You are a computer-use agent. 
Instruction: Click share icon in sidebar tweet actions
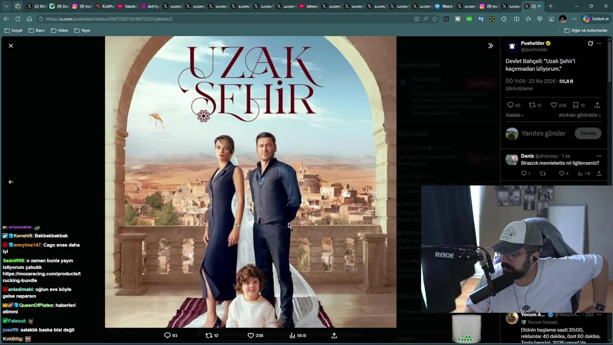[597, 105]
